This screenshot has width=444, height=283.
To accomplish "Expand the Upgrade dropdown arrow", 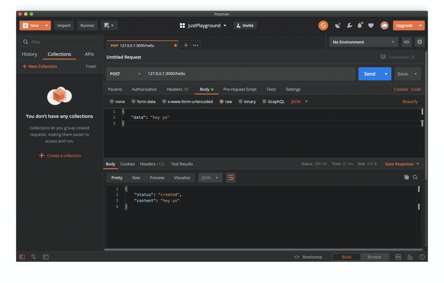I will tap(421, 26).
